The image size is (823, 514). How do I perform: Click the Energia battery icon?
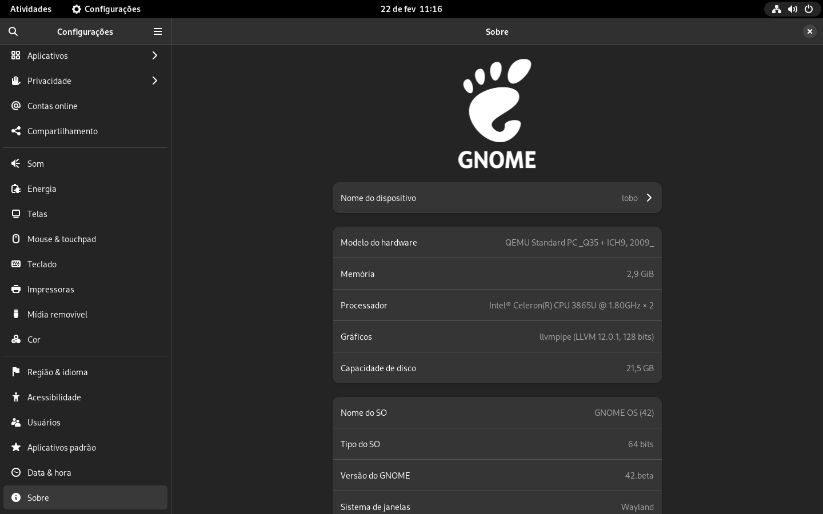tap(16, 188)
